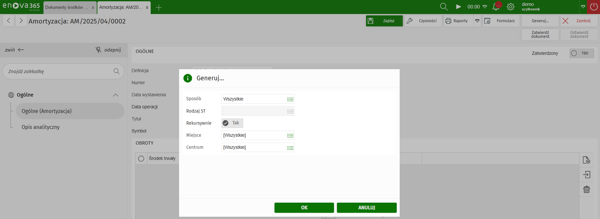The width and height of the screenshot is (600, 219).
Task: Toggle the Rekursywnie Tak switch
Action: [x=232, y=123]
